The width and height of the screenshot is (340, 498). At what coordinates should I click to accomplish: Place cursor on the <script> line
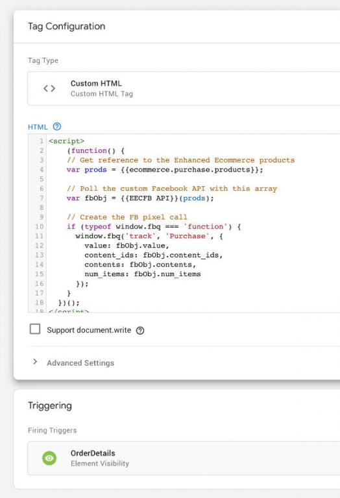click(66, 141)
